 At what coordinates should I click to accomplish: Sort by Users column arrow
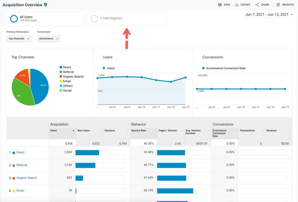click(73, 131)
